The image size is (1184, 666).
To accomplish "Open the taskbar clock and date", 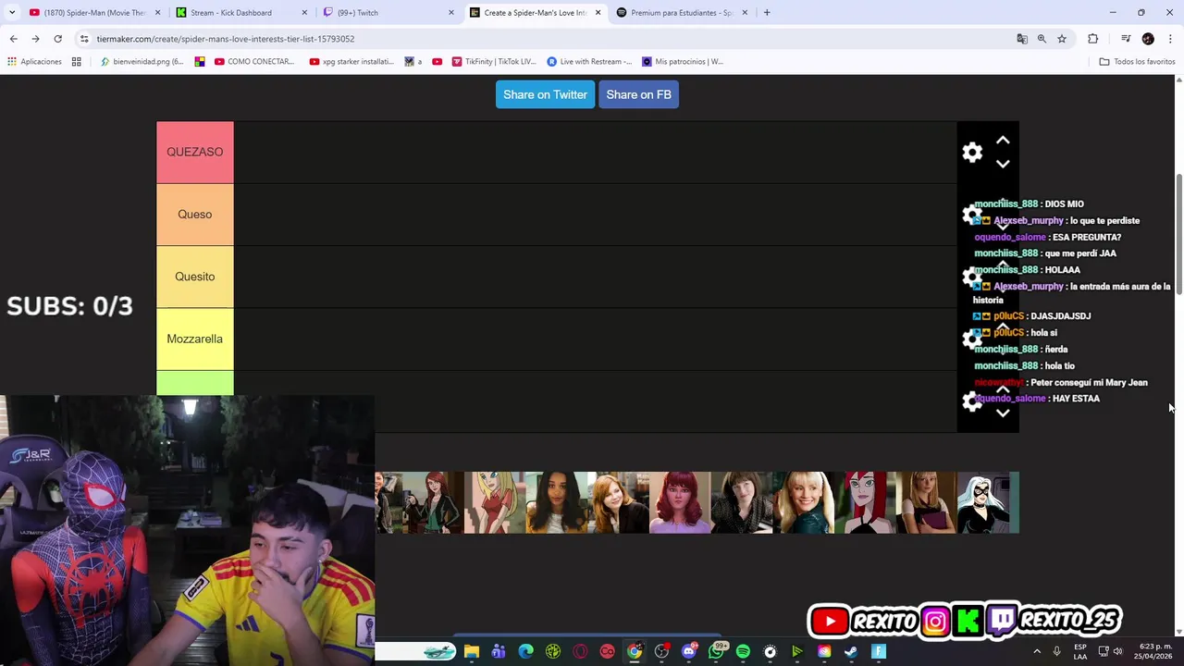I will point(1154,651).
